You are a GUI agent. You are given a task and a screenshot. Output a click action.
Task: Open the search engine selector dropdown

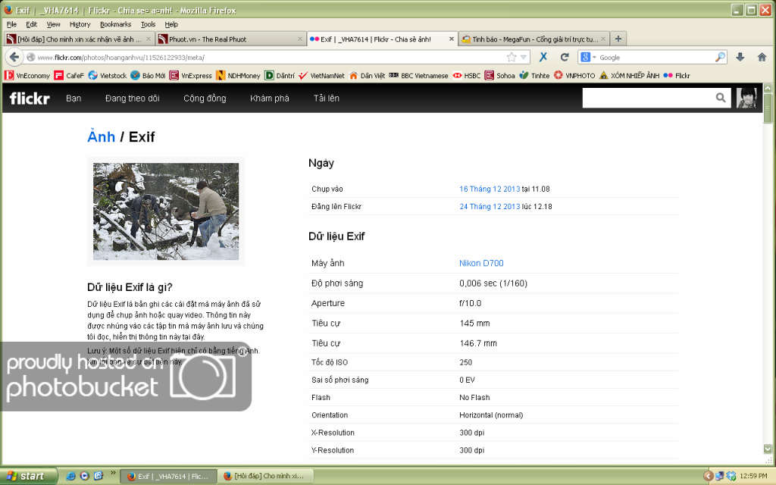(x=588, y=58)
